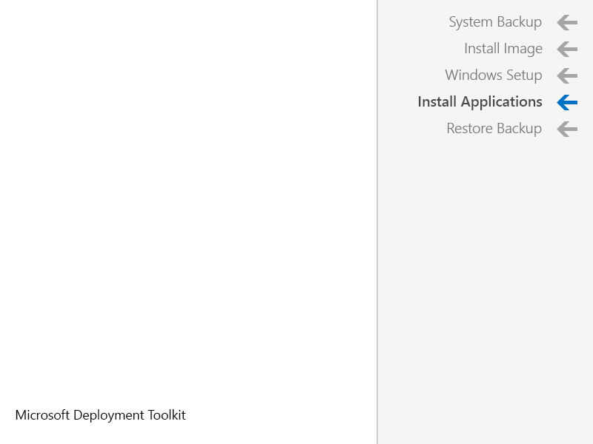Choose the Windows Setup step text
The height and width of the screenshot is (444, 593).
point(493,75)
